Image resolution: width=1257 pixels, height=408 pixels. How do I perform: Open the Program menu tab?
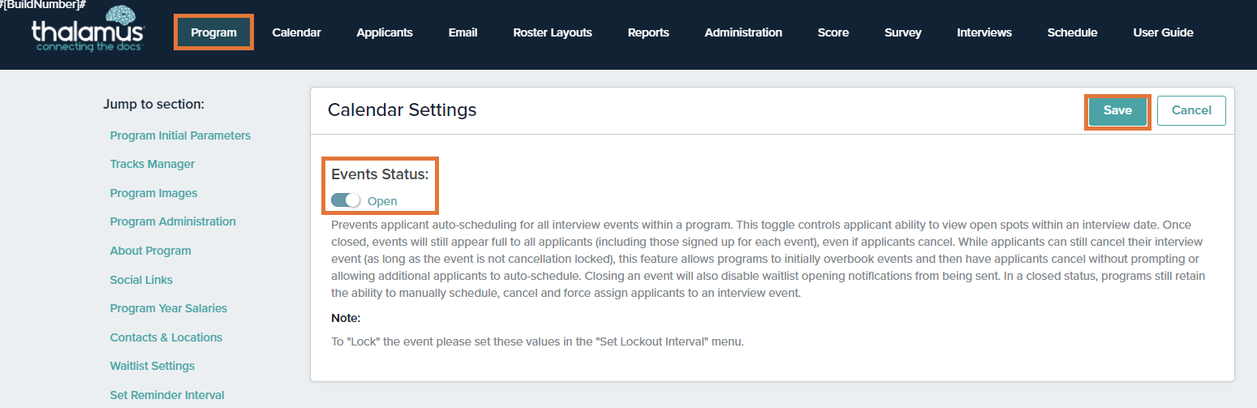click(x=213, y=32)
